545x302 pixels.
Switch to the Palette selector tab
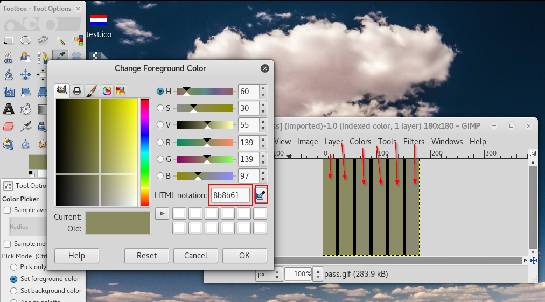click(x=120, y=91)
